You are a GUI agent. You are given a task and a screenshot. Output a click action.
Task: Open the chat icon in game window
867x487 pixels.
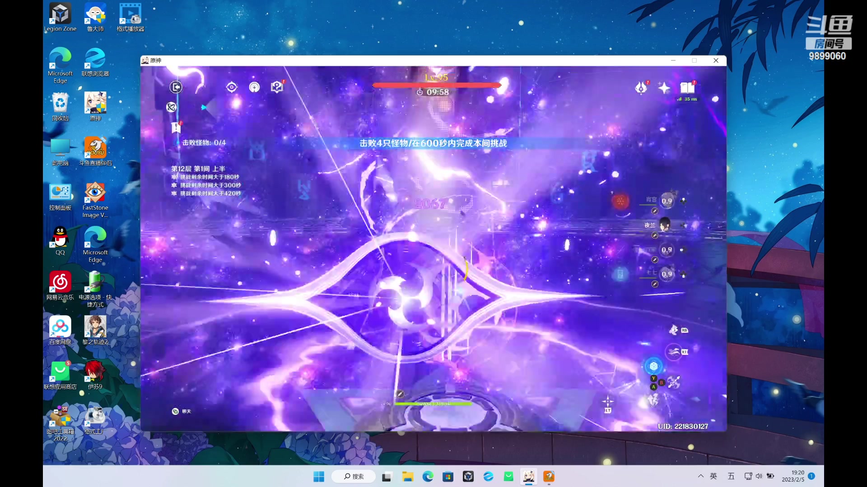(x=175, y=411)
